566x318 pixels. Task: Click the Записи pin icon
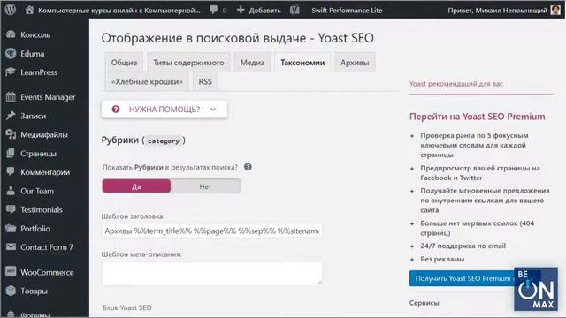click(x=11, y=116)
